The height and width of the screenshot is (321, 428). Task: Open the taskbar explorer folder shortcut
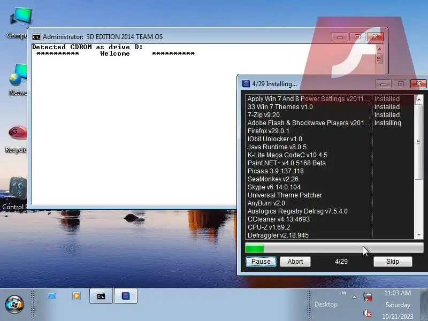click(x=52, y=296)
